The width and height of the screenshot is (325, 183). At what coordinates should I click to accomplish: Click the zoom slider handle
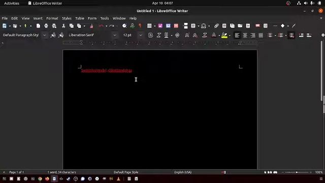pyautogui.click(x=297, y=172)
